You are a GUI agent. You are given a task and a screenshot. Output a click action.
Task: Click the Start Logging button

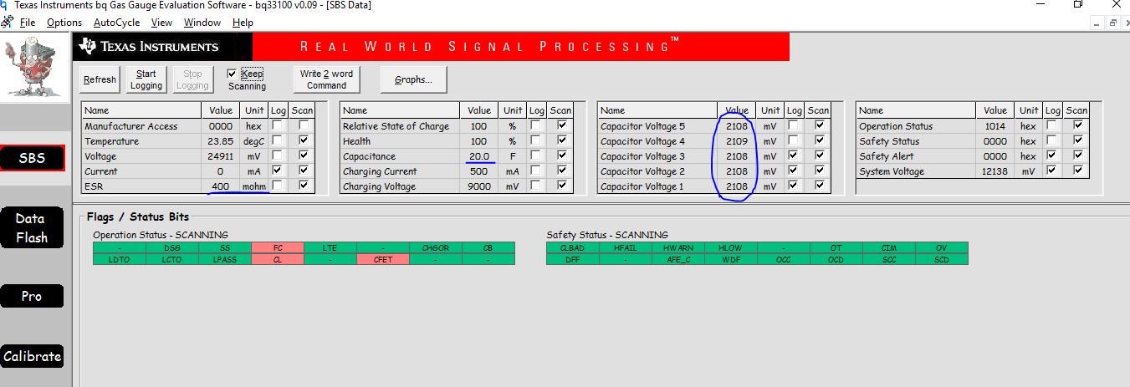click(146, 79)
